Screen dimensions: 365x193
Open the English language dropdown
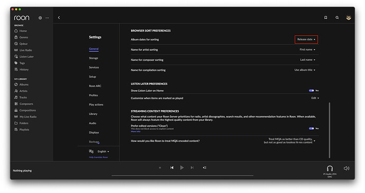point(103,151)
